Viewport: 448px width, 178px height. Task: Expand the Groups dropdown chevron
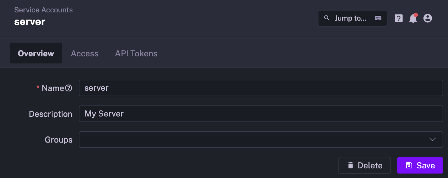(x=433, y=139)
